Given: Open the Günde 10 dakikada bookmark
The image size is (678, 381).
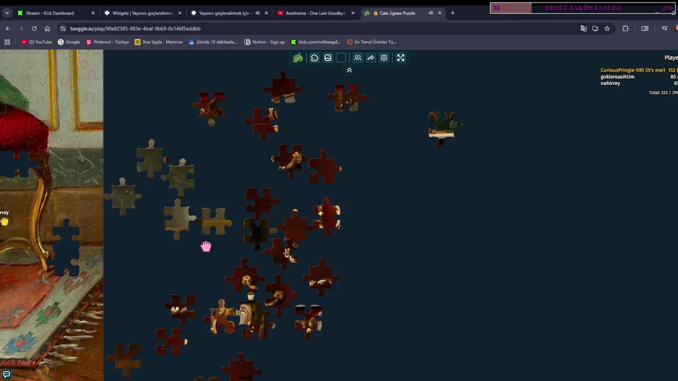Looking at the screenshot, I should [x=213, y=42].
